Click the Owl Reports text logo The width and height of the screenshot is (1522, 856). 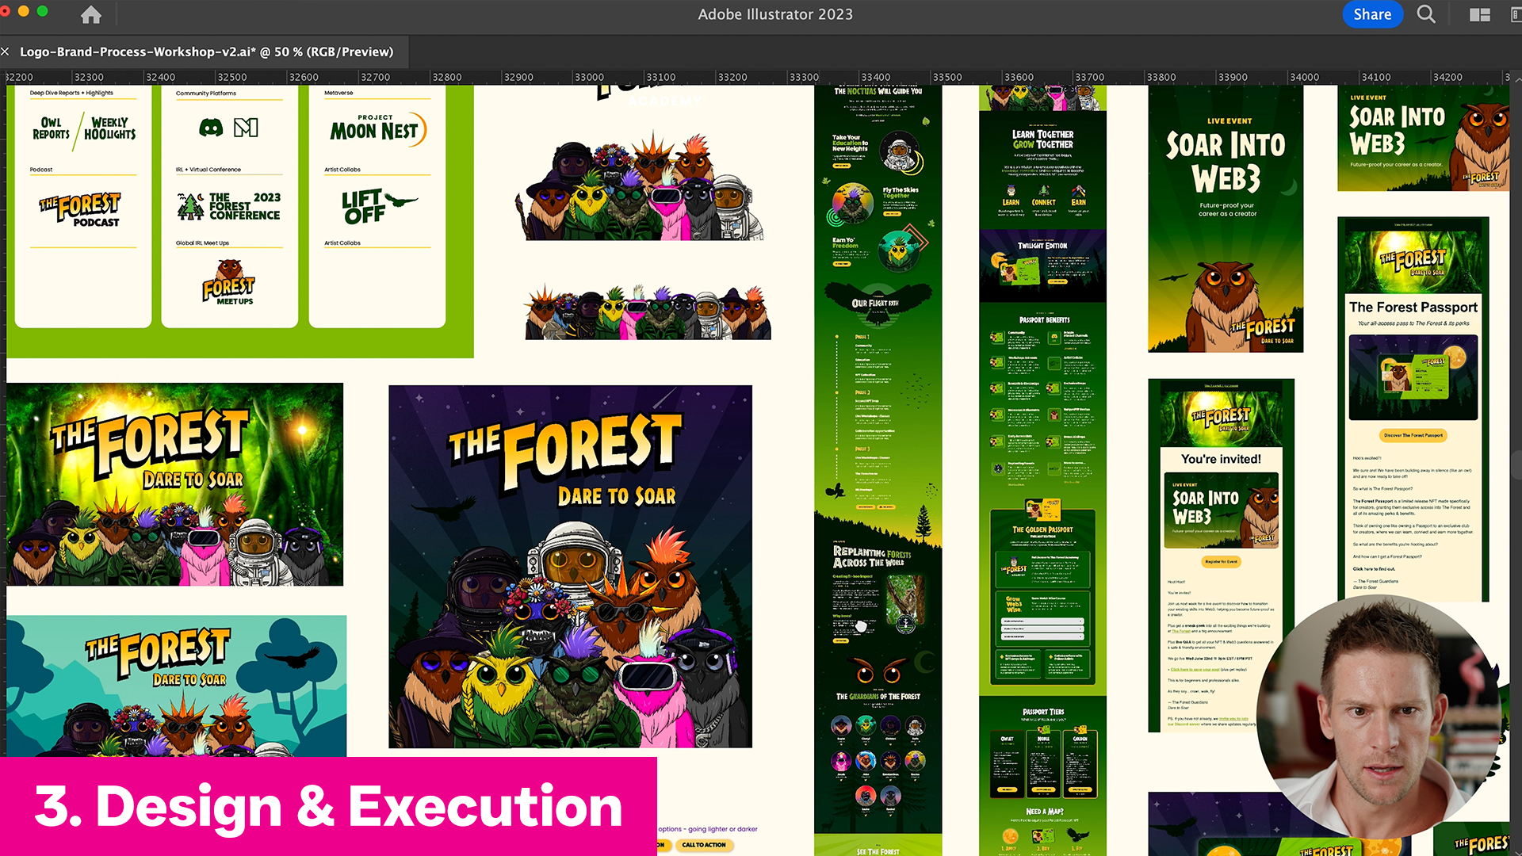click(x=51, y=128)
